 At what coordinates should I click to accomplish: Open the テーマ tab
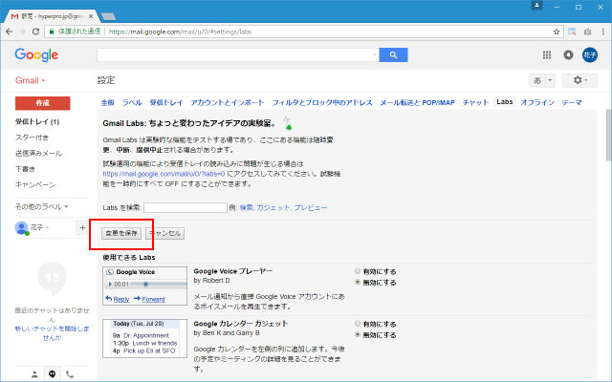(x=572, y=102)
